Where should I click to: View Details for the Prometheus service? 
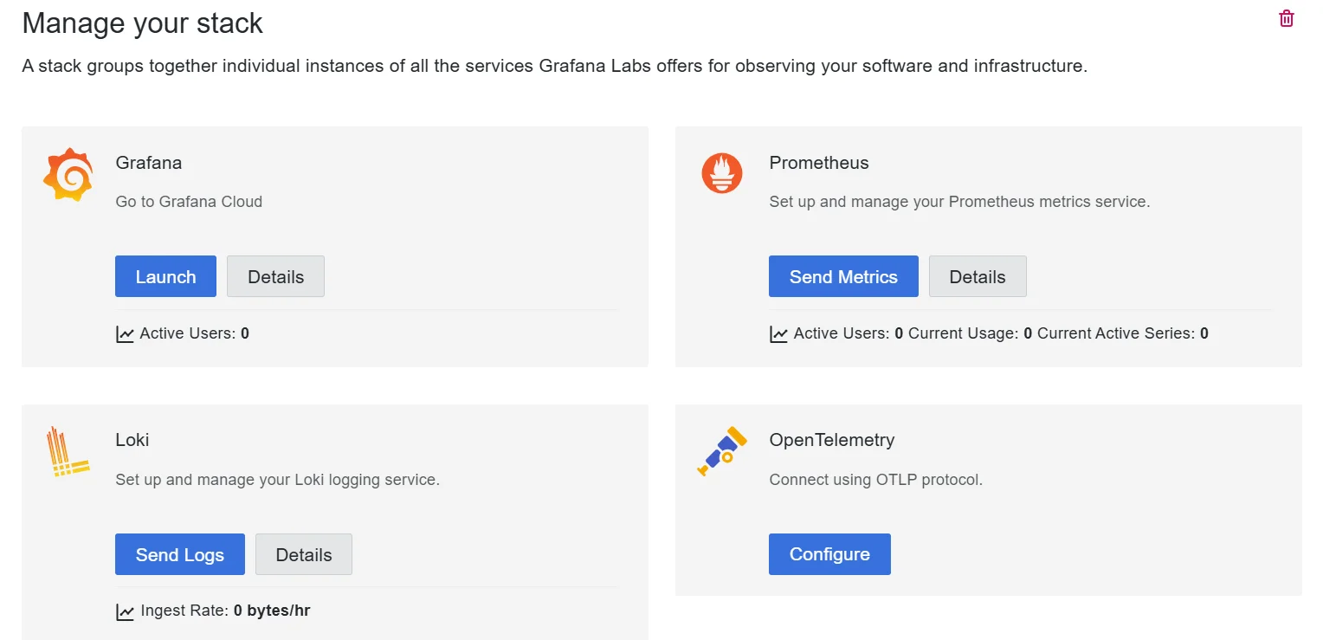click(977, 277)
